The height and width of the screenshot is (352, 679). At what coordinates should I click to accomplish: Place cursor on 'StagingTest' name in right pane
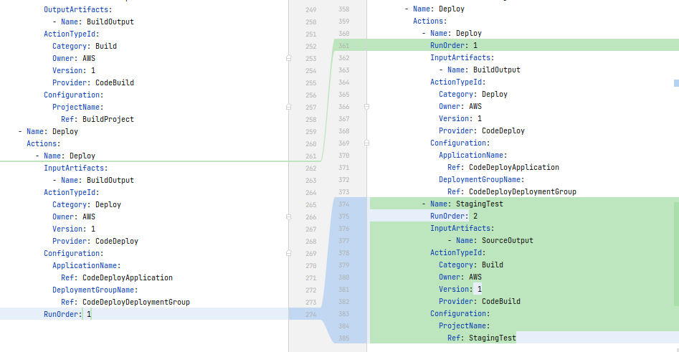click(x=479, y=204)
